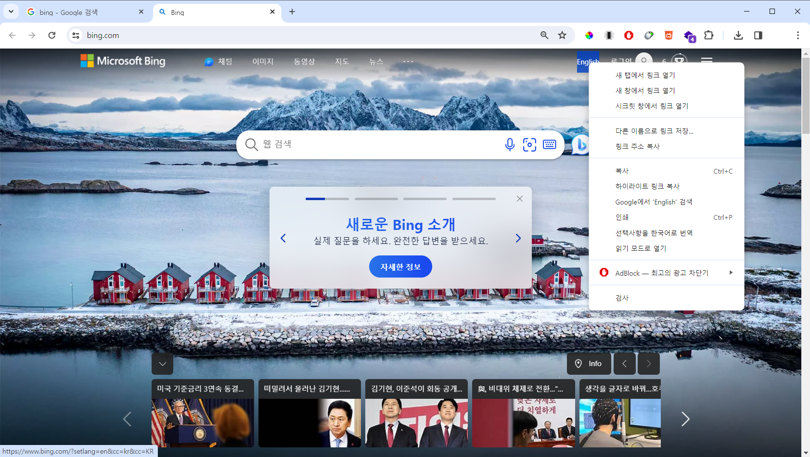Open '채팅' chat link in Bing nav
This screenshot has height=457, width=810.
(x=219, y=62)
